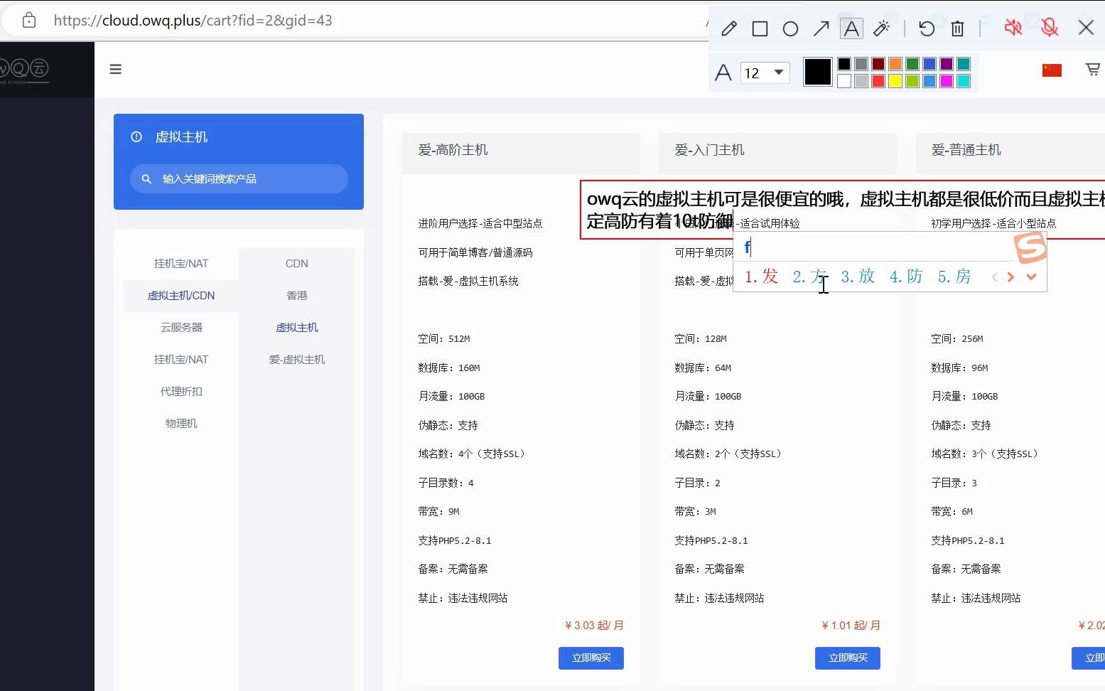Viewport: 1105px width, 691px height.
Task: Click the 爱-高阶主机 card title
Action: (x=453, y=150)
